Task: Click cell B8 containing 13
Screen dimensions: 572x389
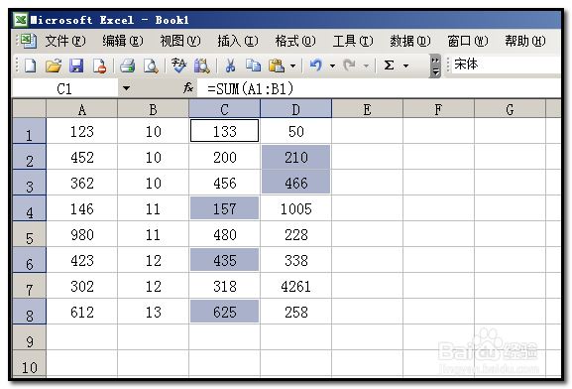Action: click(x=154, y=312)
